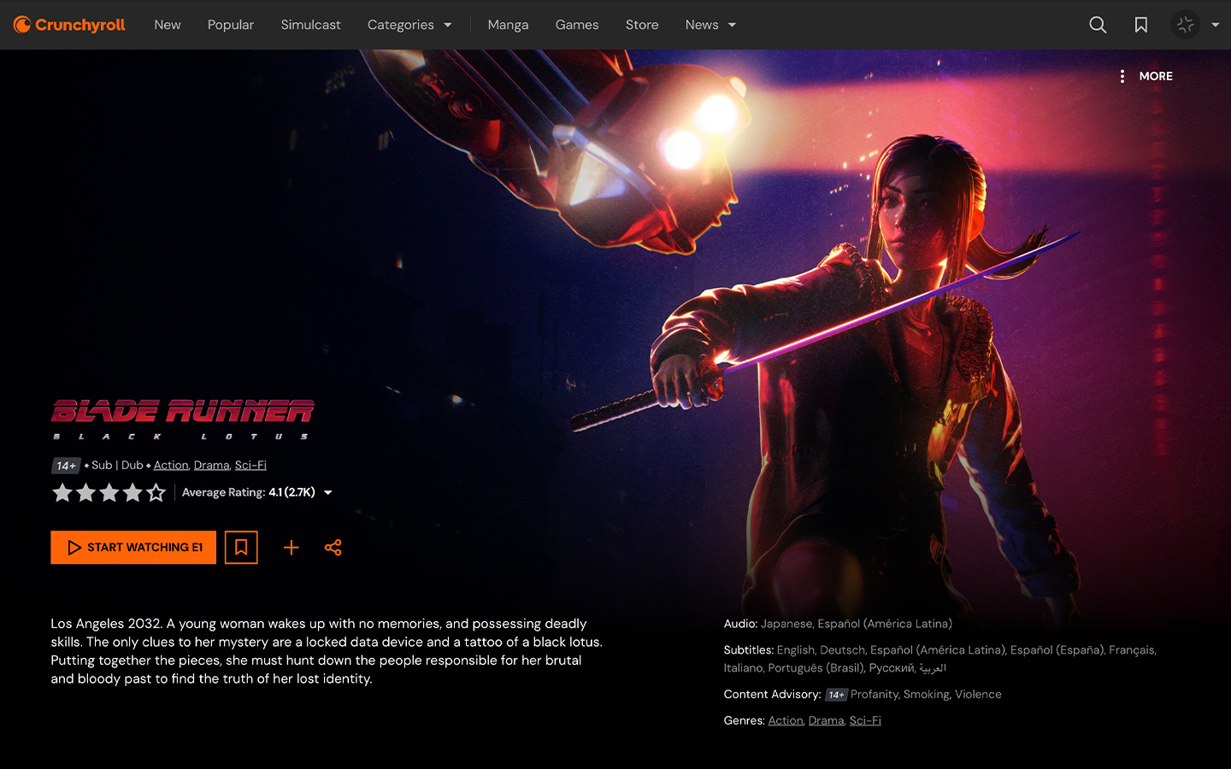Open the Games page

point(577,25)
